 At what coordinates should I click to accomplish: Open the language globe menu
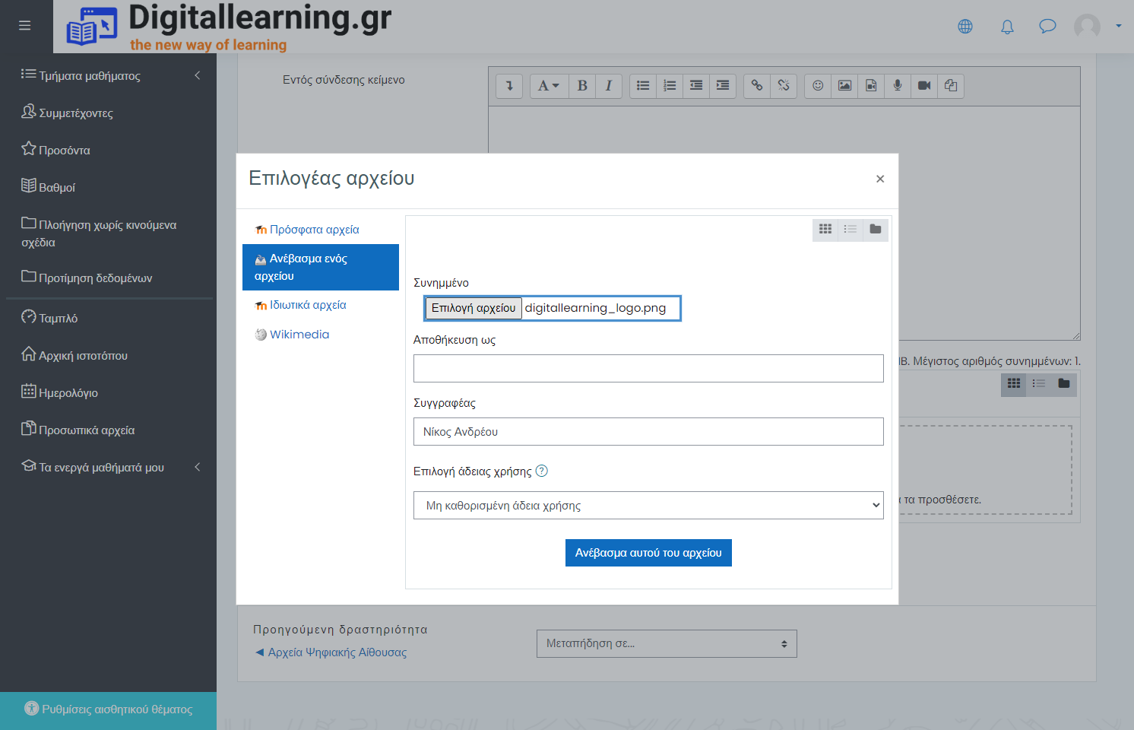(965, 27)
